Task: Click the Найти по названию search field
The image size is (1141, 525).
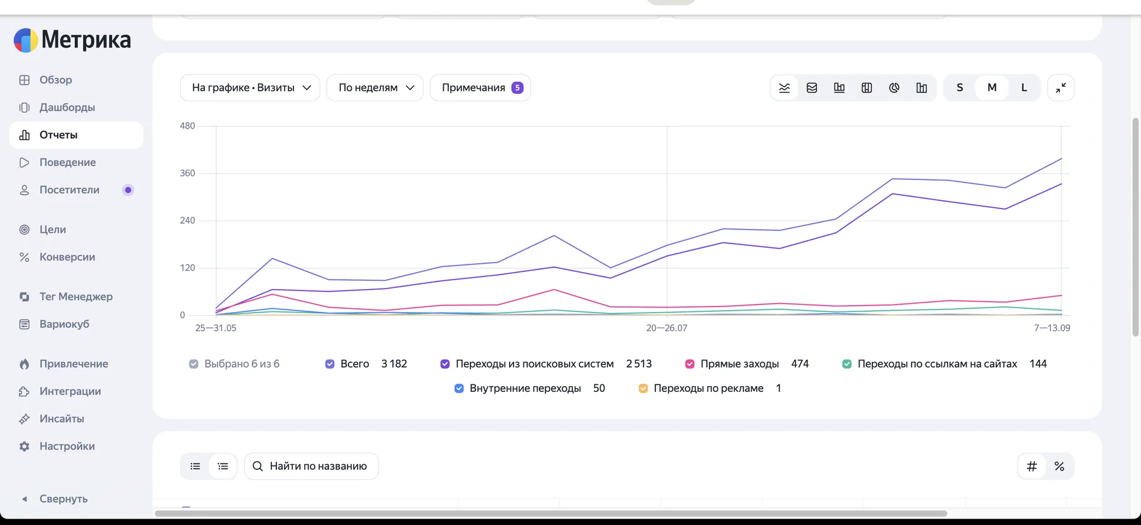Action: click(311, 466)
